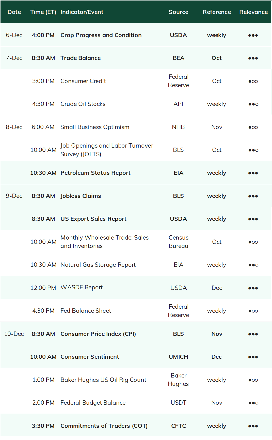Click the Source column header
The width and height of the screenshot is (272, 440).
[179, 12]
